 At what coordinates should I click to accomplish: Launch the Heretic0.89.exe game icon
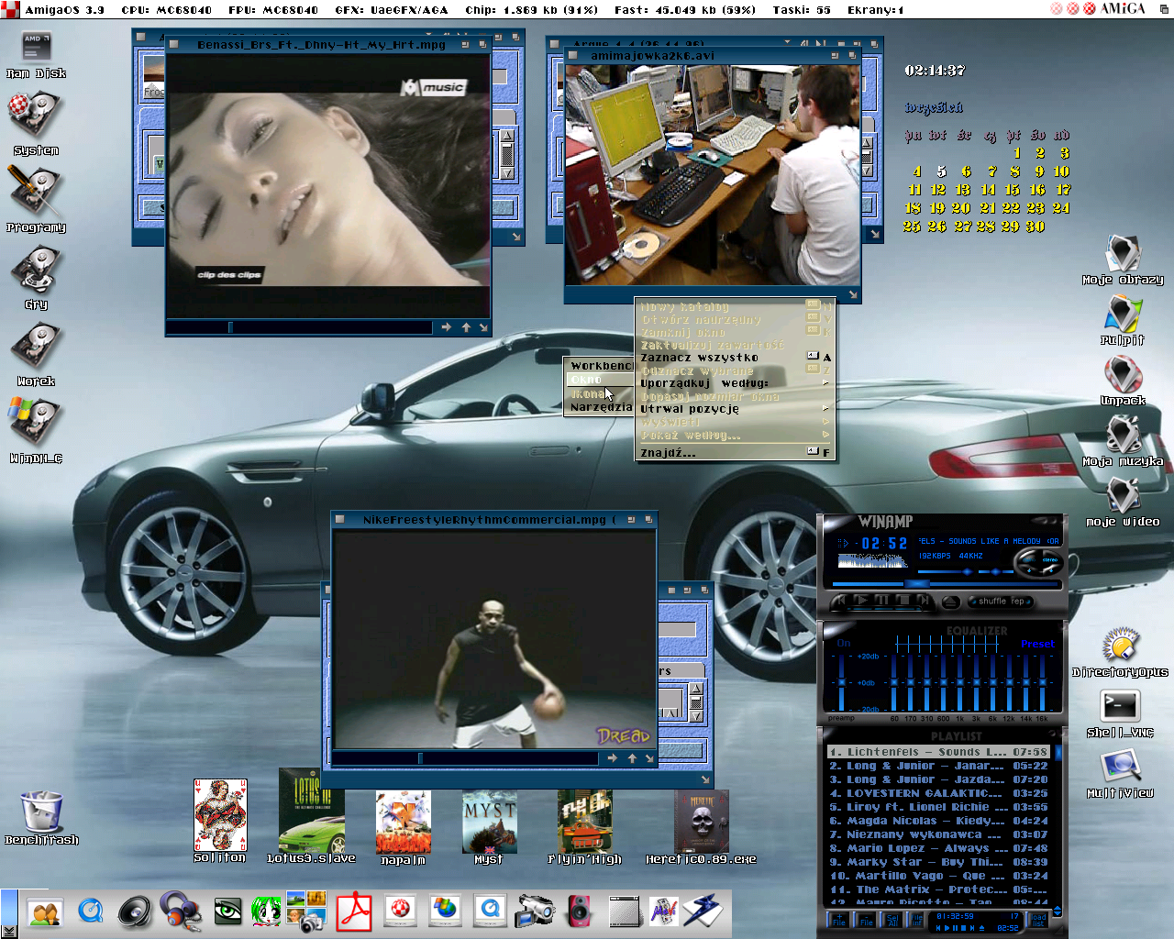pos(701,827)
